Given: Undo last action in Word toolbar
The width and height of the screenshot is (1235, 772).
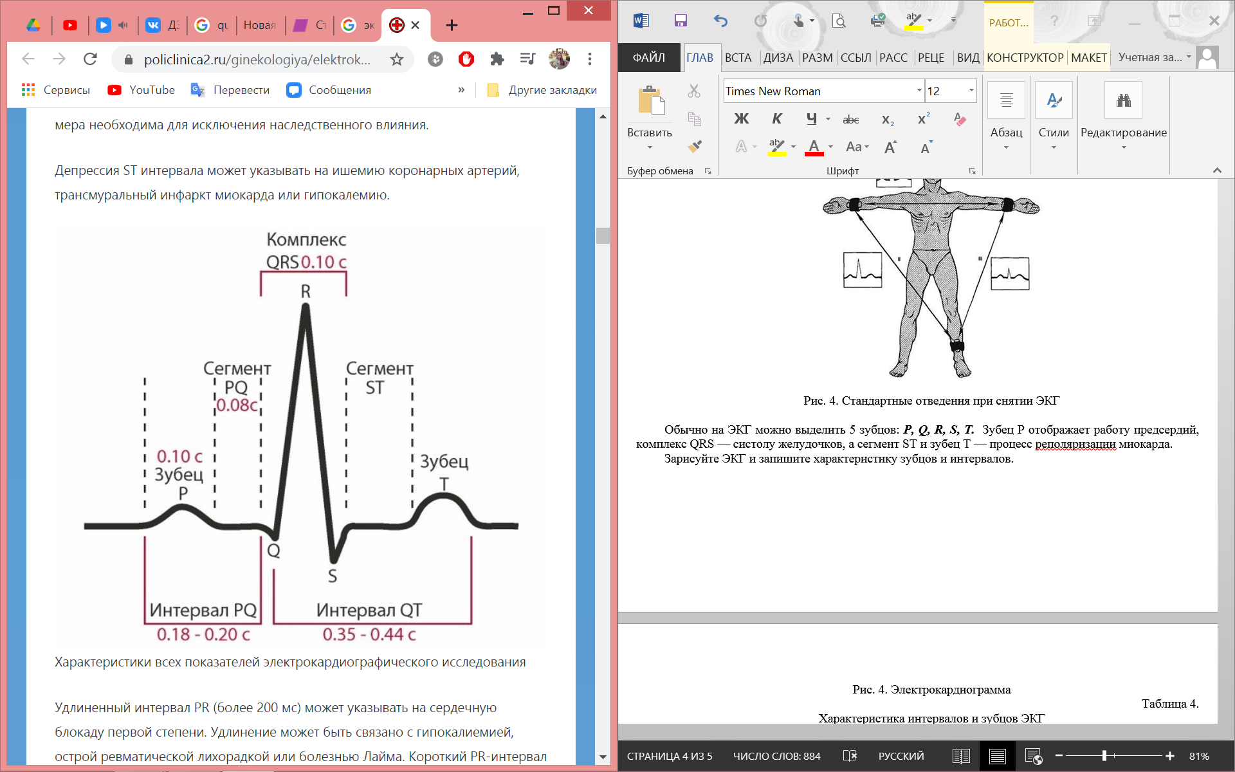Looking at the screenshot, I should click(720, 21).
